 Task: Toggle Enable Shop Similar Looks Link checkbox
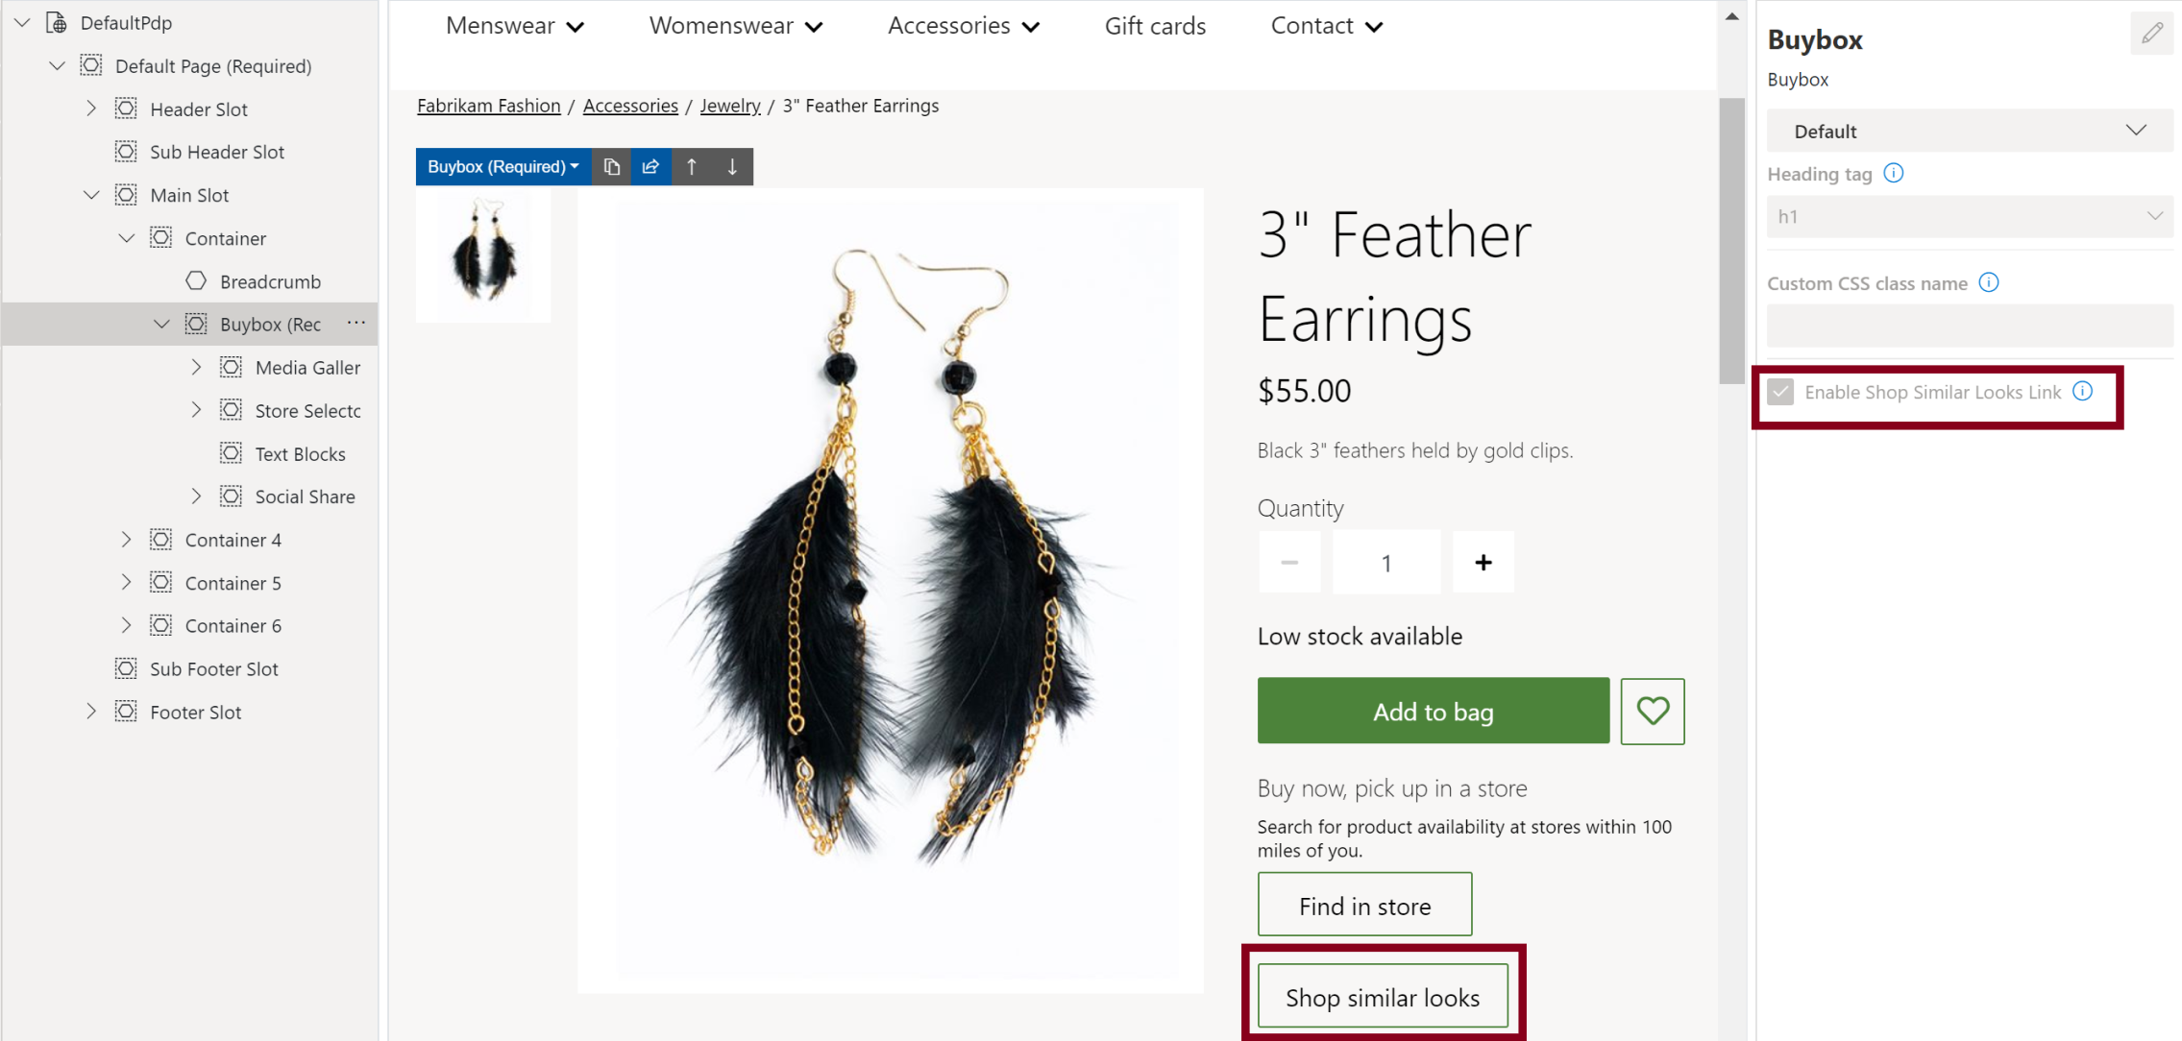coord(1782,391)
